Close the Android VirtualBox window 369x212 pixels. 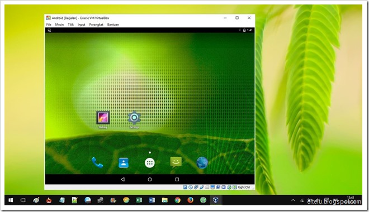tap(249, 18)
